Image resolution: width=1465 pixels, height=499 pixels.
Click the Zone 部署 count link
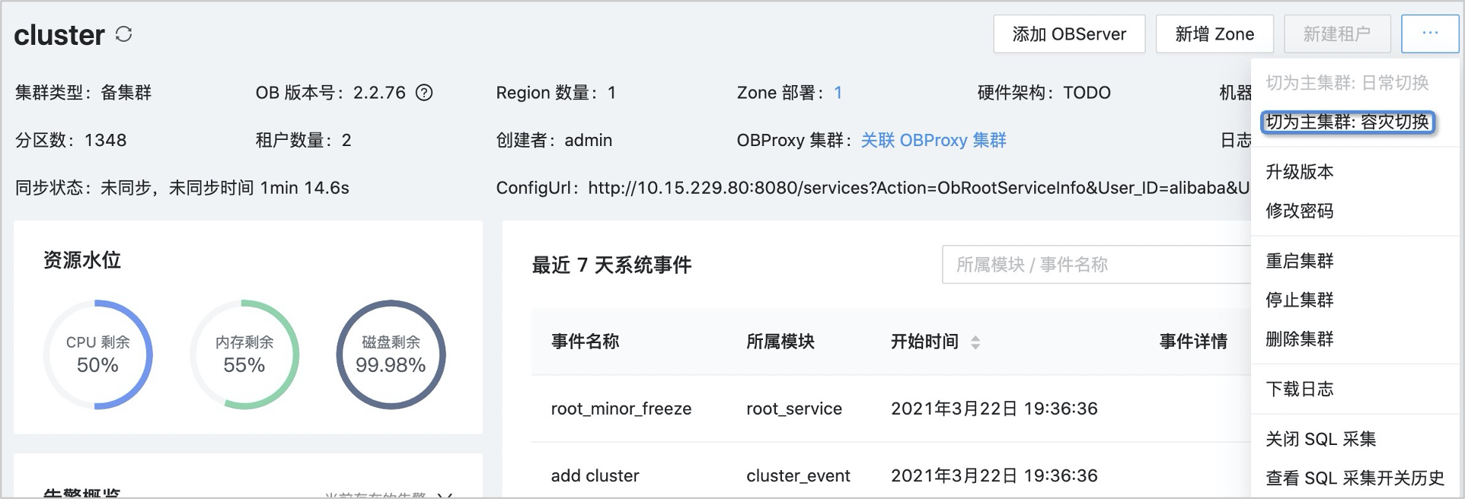[x=838, y=93]
